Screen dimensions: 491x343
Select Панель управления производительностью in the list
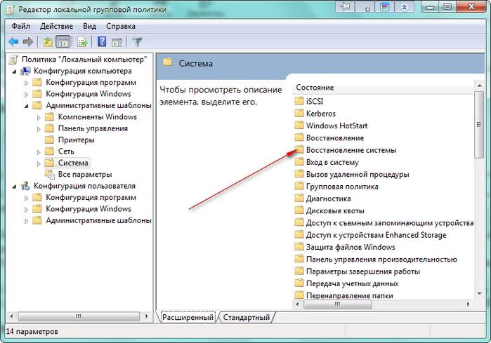tap(381, 260)
